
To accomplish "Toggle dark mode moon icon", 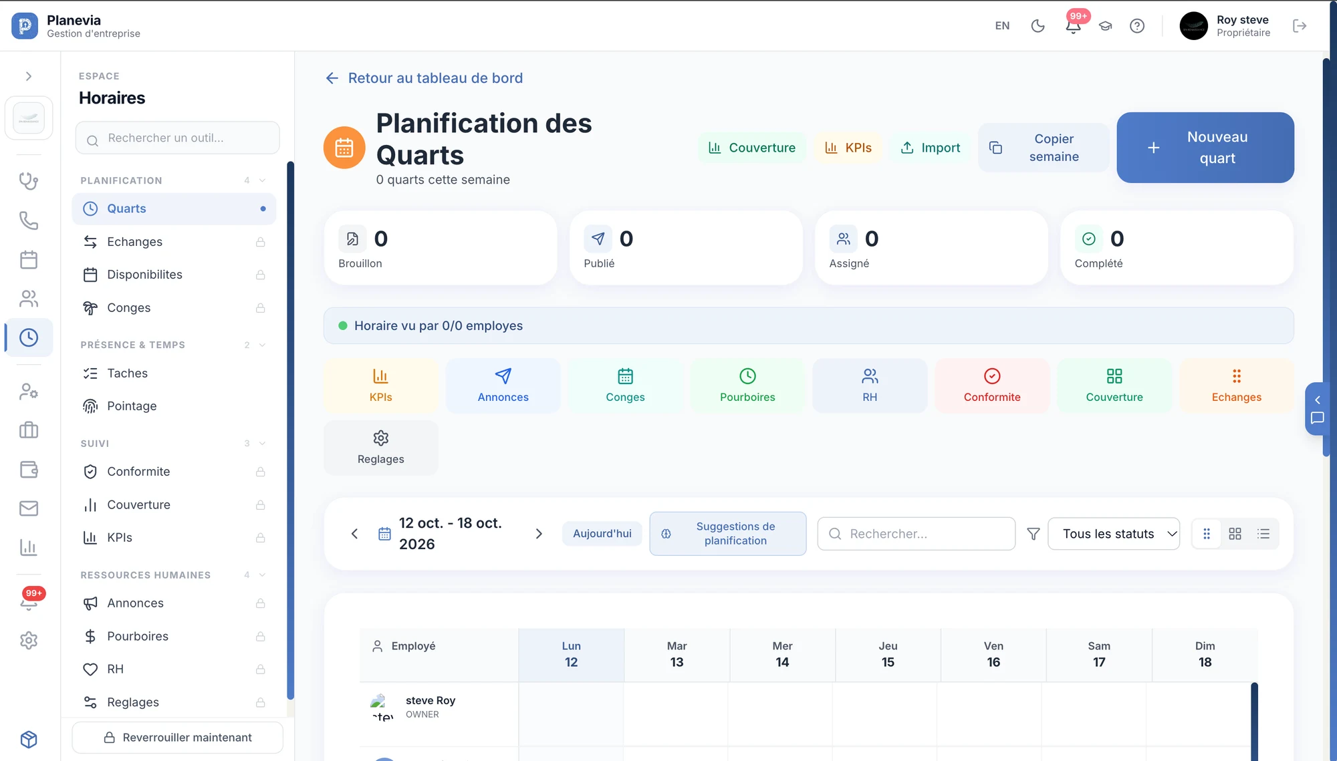I will coord(1038,26).
